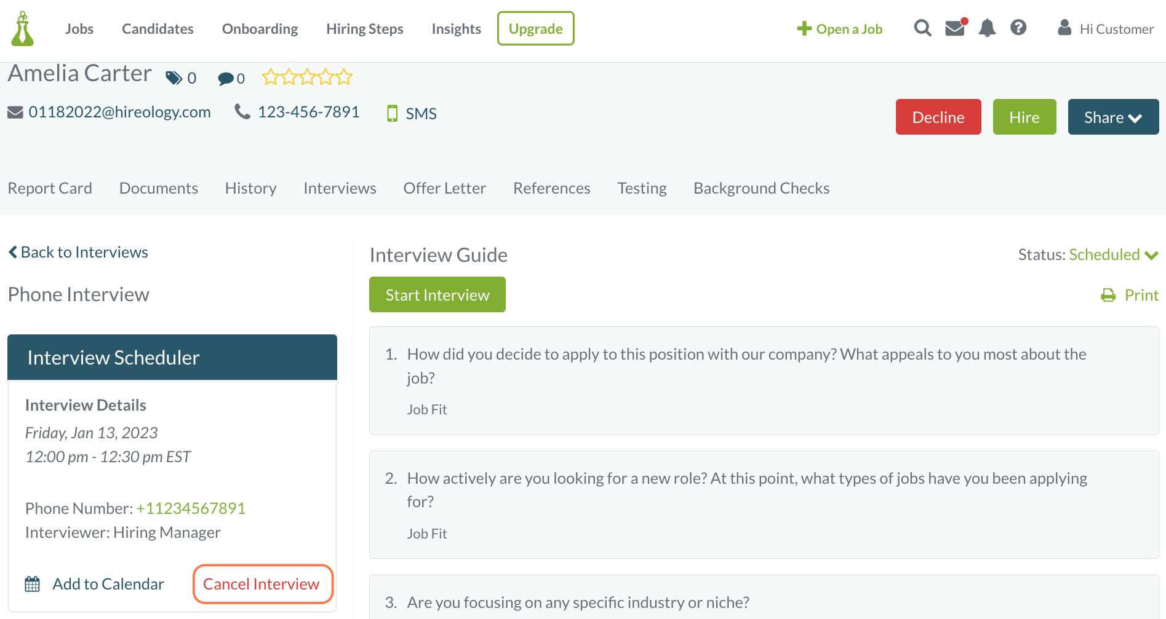Click interview question 1 card
The image size is (1166, 619).
[x=764, y=380]
